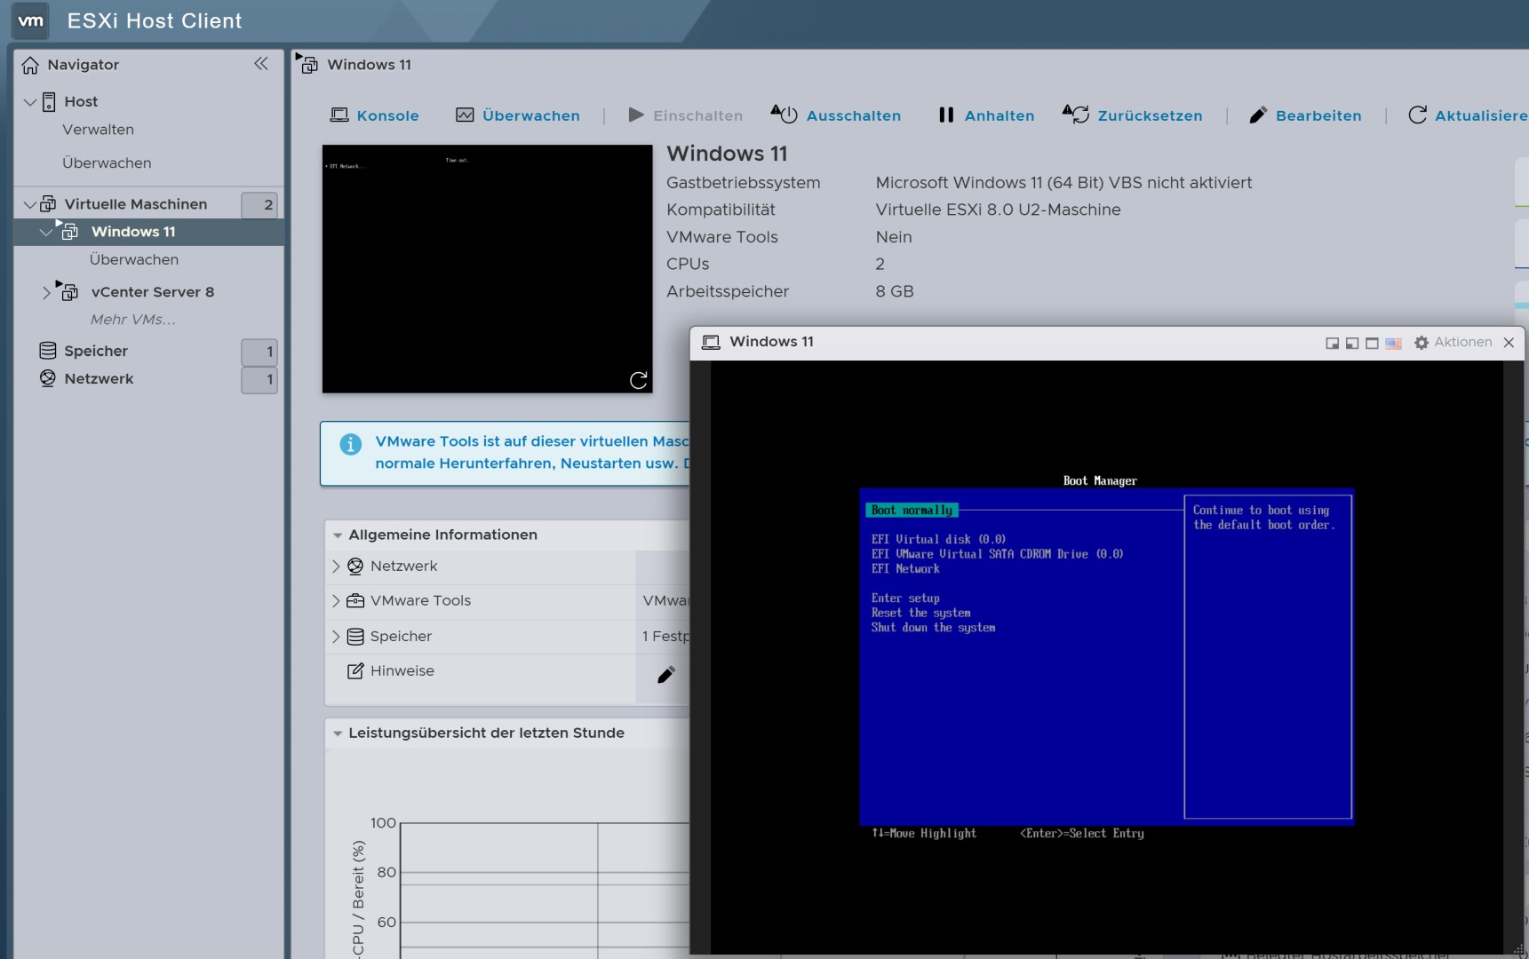Set console window to medium size icon

tap(1352, 344)
